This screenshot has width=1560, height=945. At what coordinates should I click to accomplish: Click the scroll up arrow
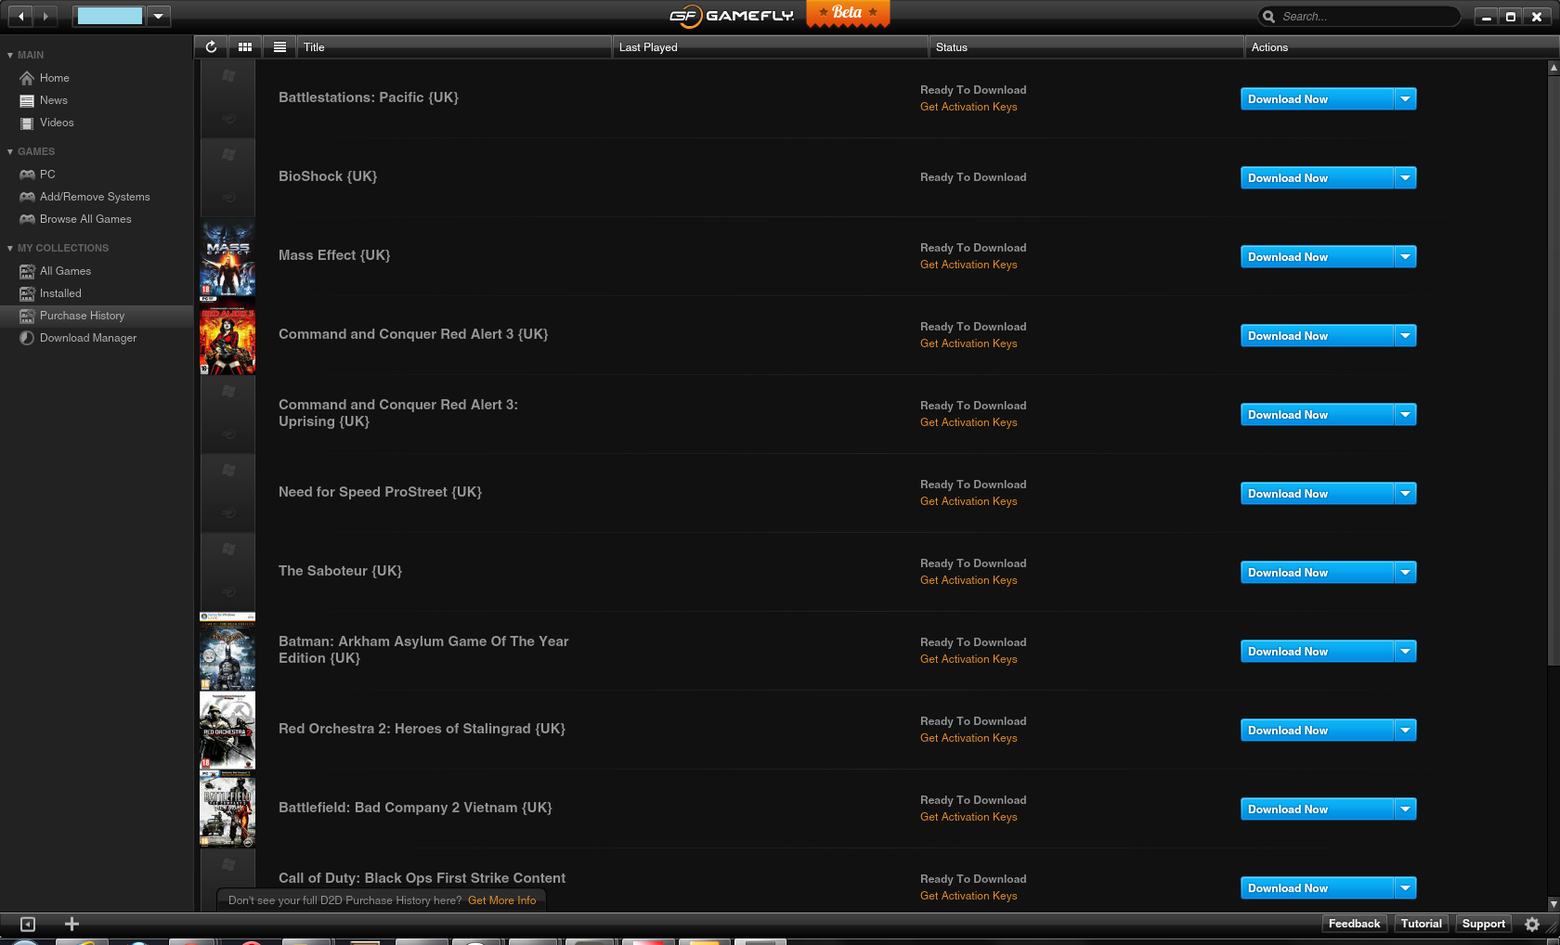1553,67
